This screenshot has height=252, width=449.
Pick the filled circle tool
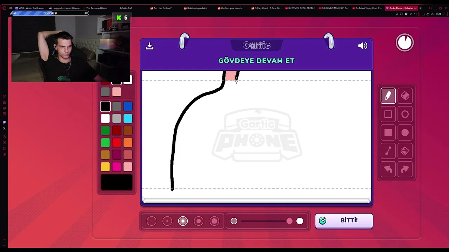click(x=405, y=133)
